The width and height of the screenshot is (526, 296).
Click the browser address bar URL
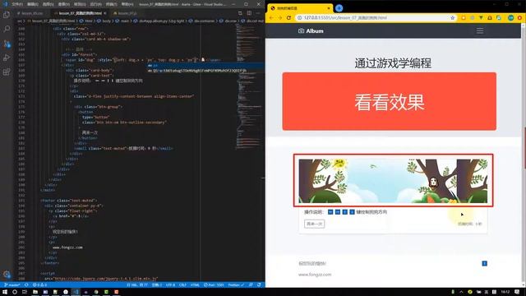345,18
